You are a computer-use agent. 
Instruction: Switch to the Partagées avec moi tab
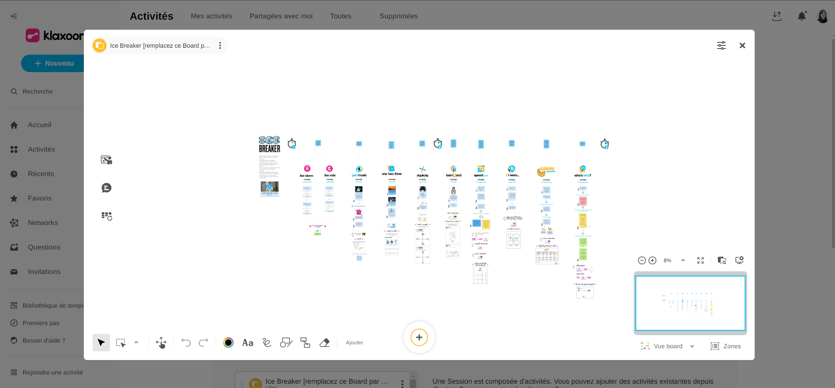(281, 16)
